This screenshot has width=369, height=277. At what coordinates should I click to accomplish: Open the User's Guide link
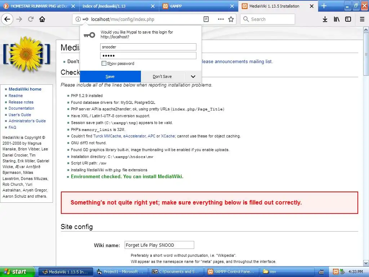pyautogui.click(x=20, y=115)
